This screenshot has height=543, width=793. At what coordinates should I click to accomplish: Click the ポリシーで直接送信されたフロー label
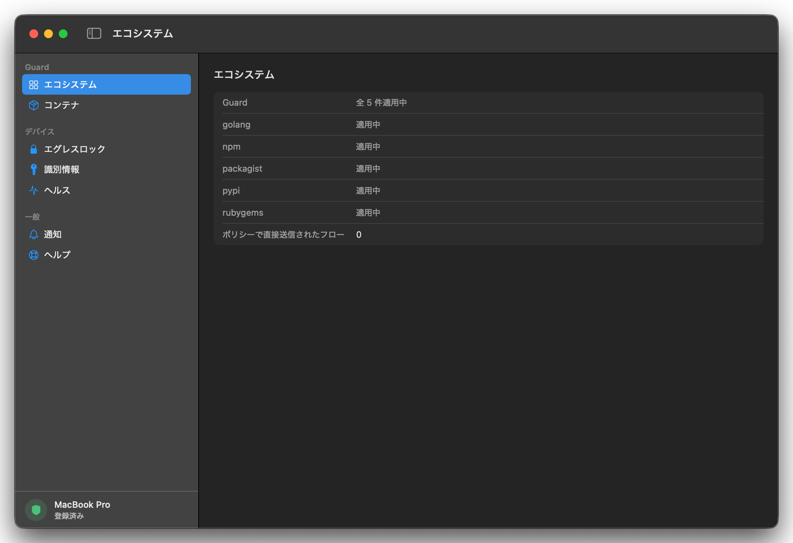point(283,235)
